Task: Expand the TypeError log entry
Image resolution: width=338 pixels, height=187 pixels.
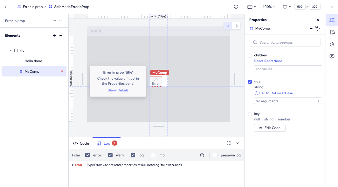Action: tap(72, 165)
